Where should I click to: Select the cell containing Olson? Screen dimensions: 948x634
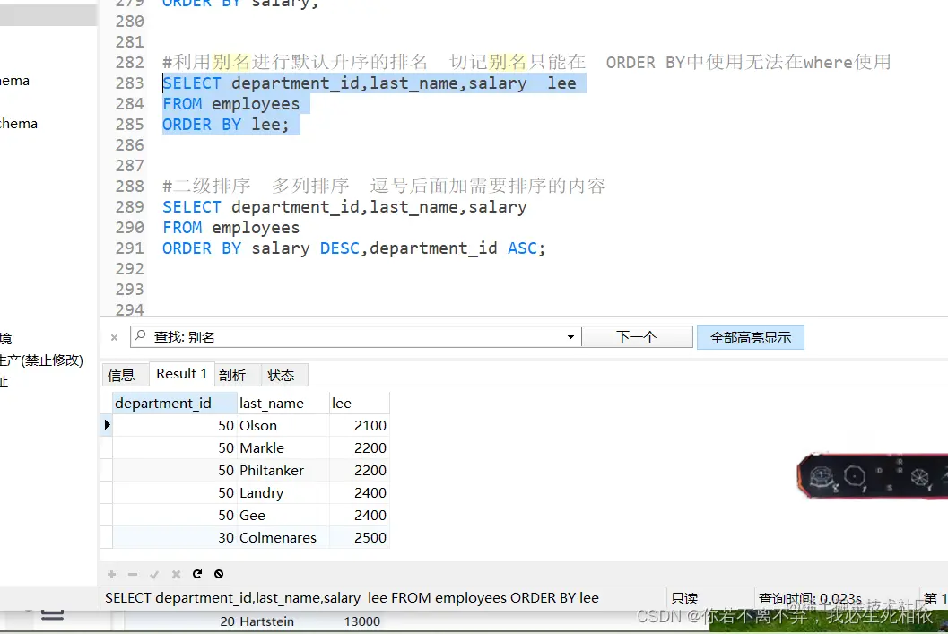point(283,425)
